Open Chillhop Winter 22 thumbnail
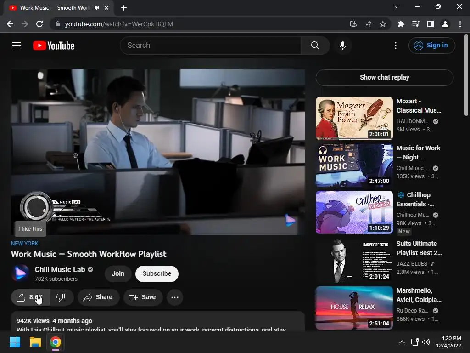 [354, 212]
